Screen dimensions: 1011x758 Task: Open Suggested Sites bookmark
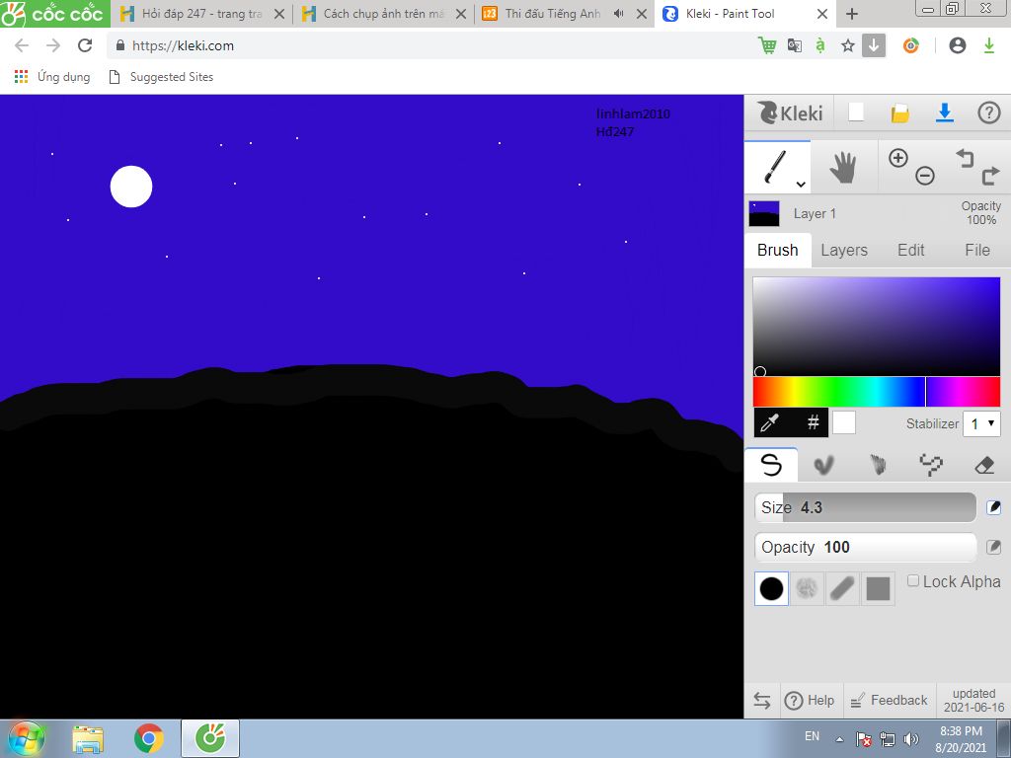(161, 77)
